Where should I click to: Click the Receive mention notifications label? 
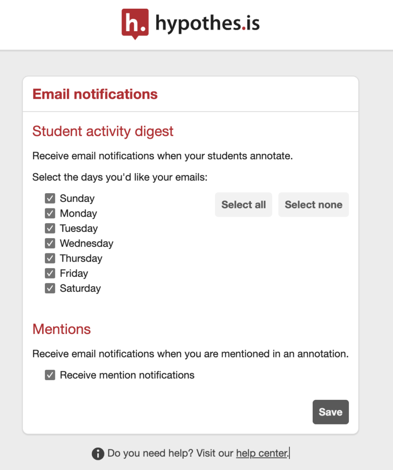[127, 375]
